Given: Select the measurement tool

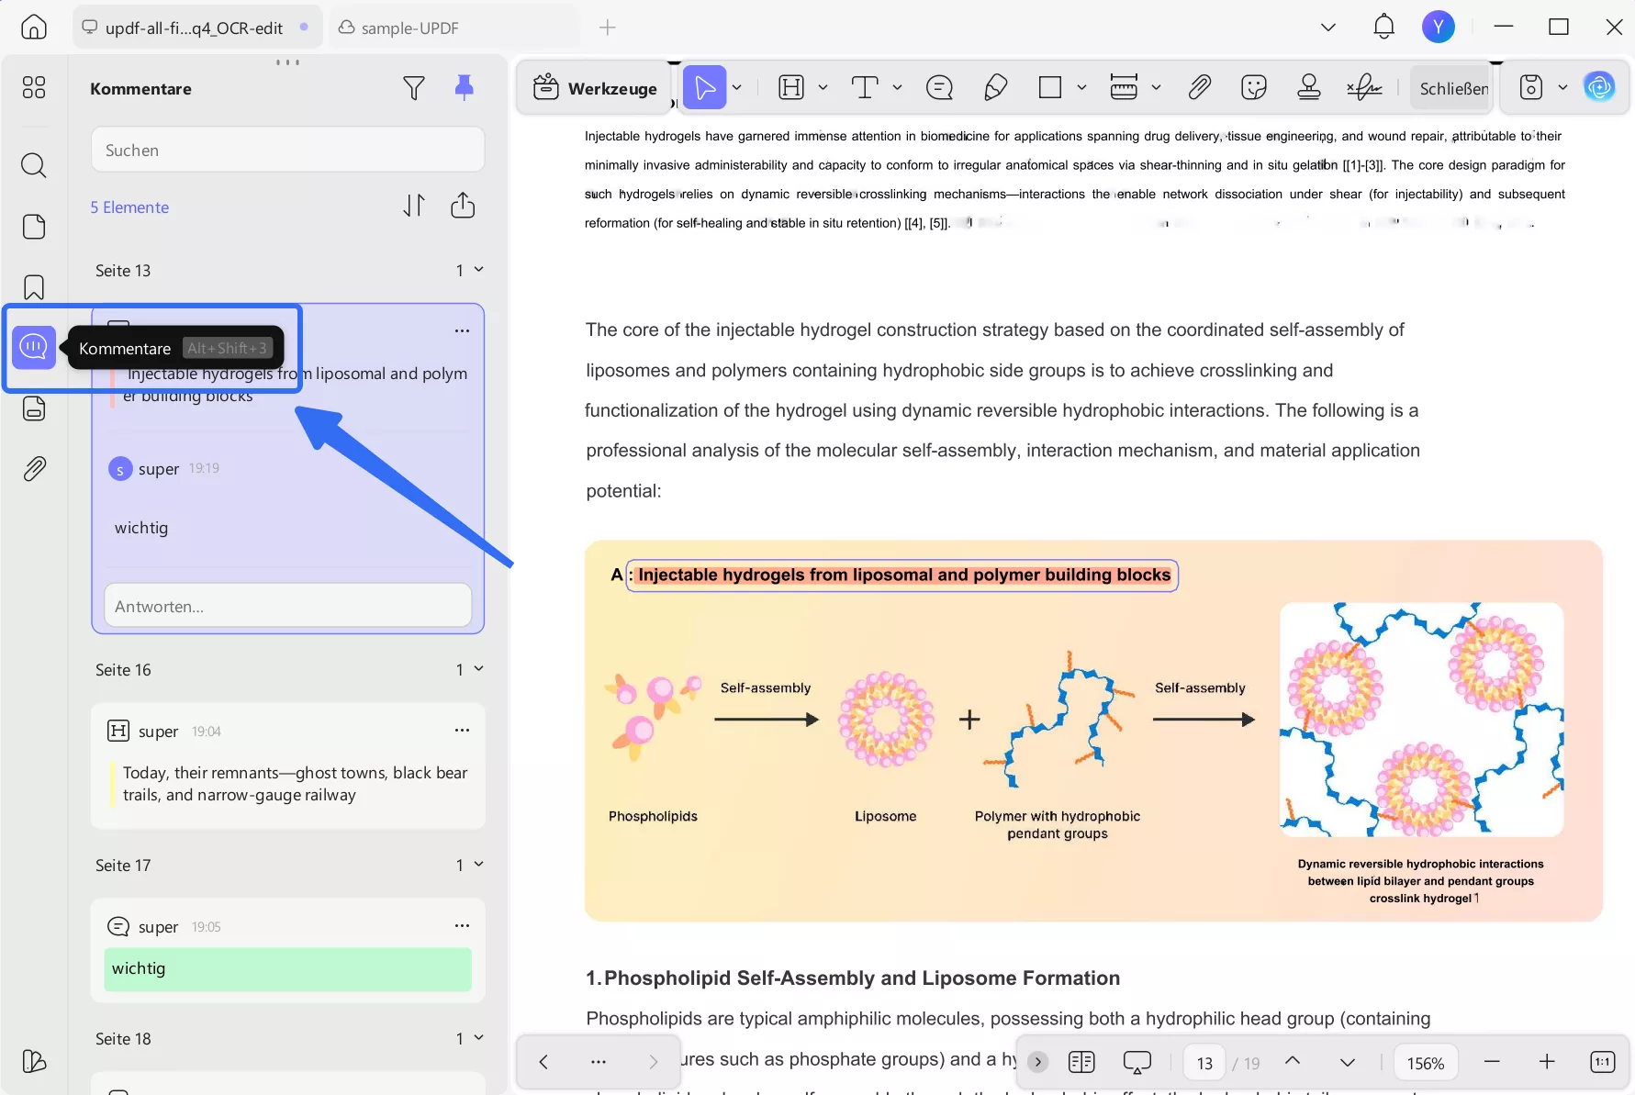Looking at the screenshot, I should click(1124, 87).
